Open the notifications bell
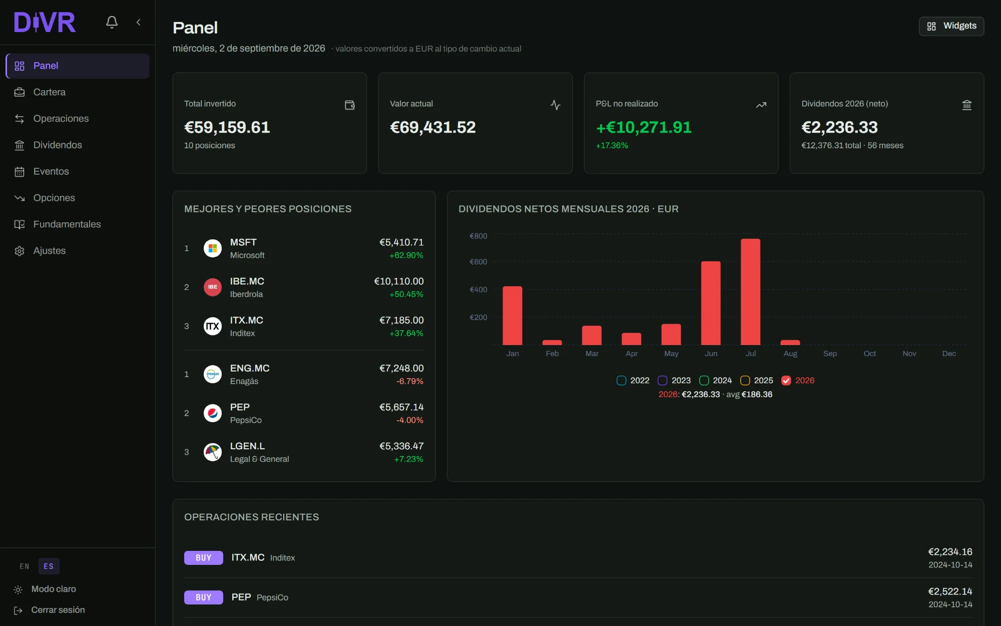 (112, 22)
